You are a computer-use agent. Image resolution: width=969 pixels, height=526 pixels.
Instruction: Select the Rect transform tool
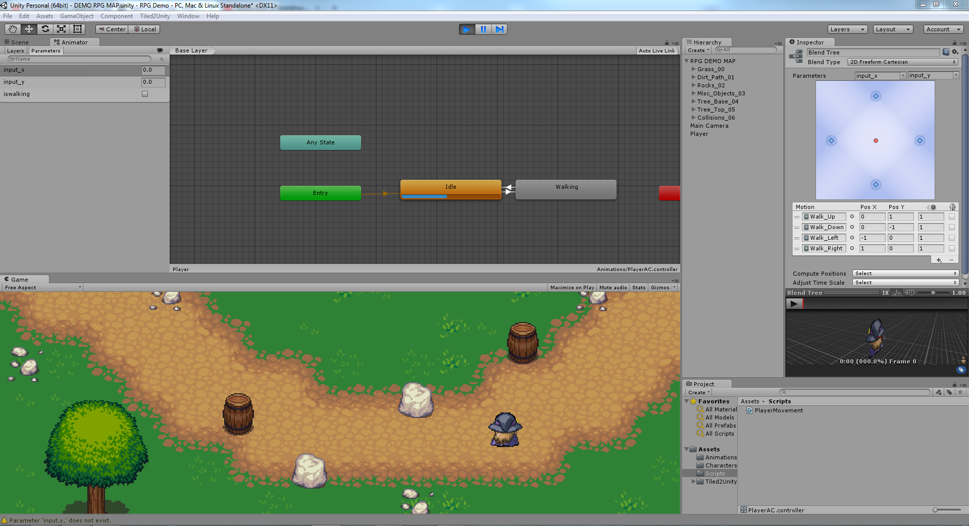77,29
